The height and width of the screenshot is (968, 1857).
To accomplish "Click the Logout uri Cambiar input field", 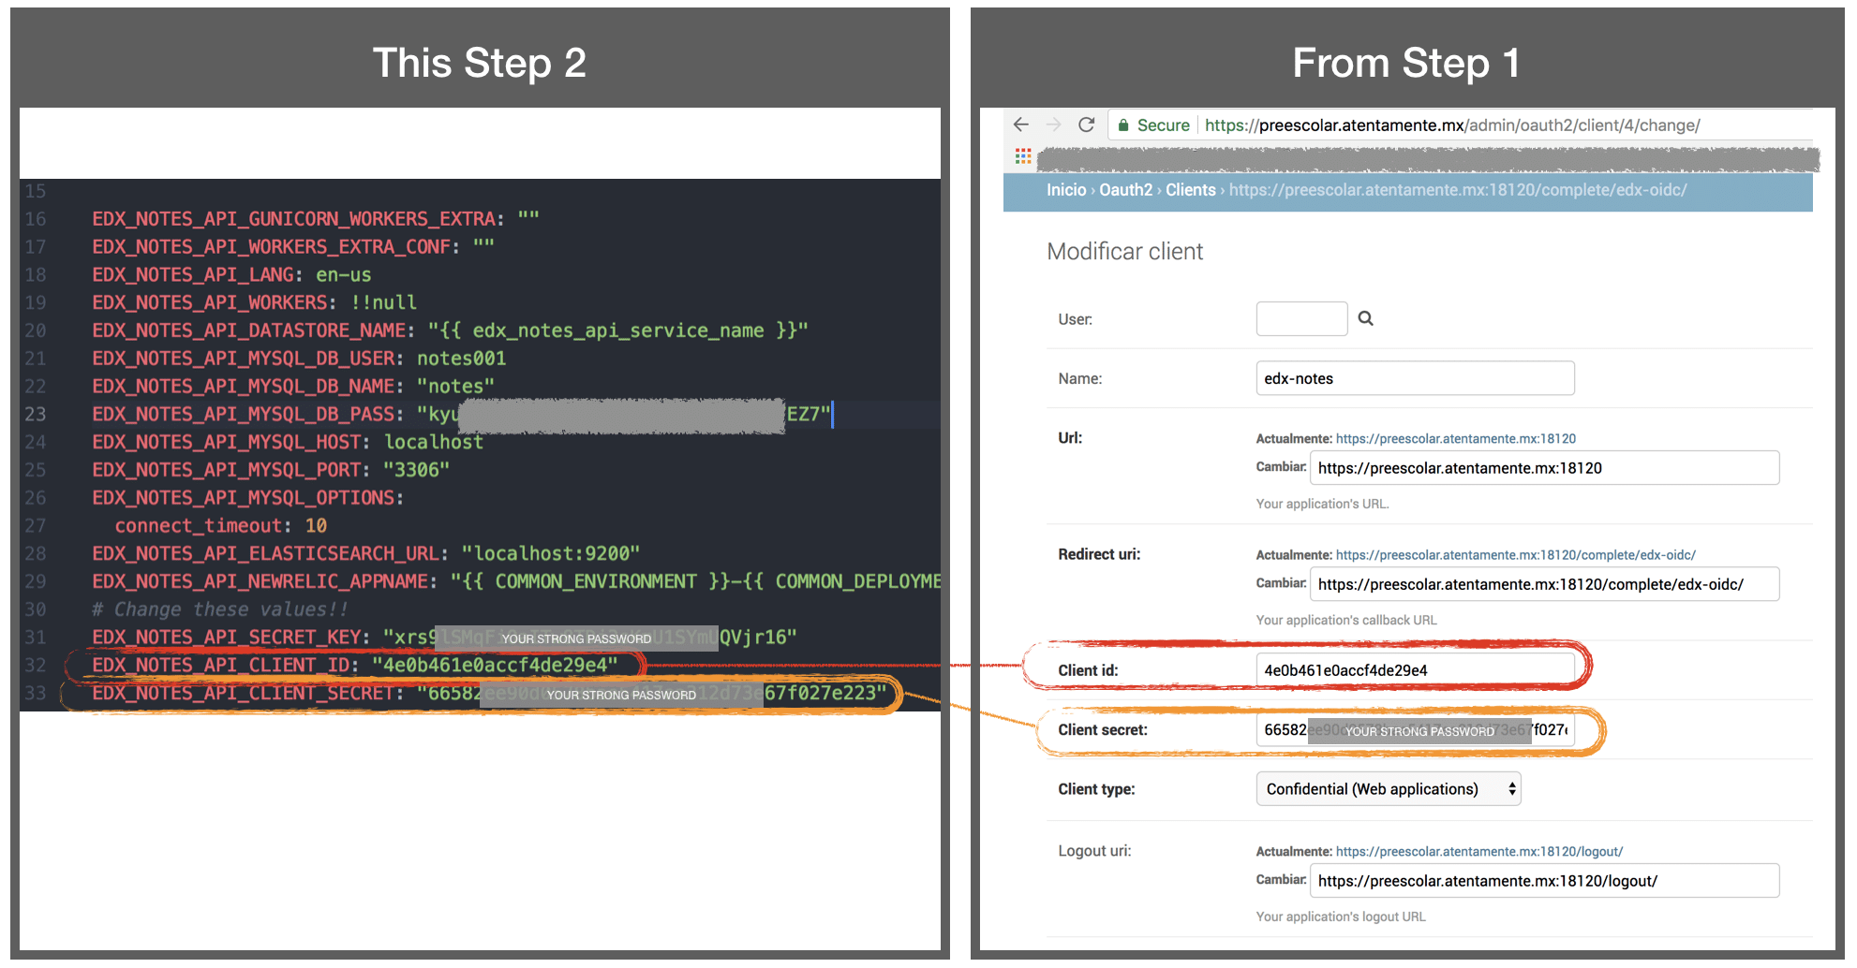I will pos(1544,881).
